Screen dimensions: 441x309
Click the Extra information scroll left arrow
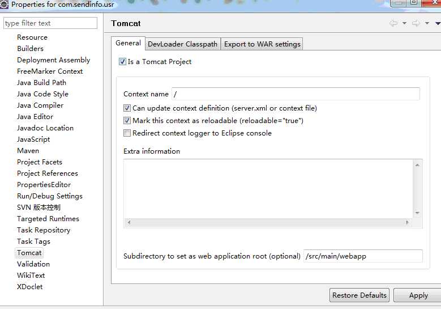coord(129,222)
